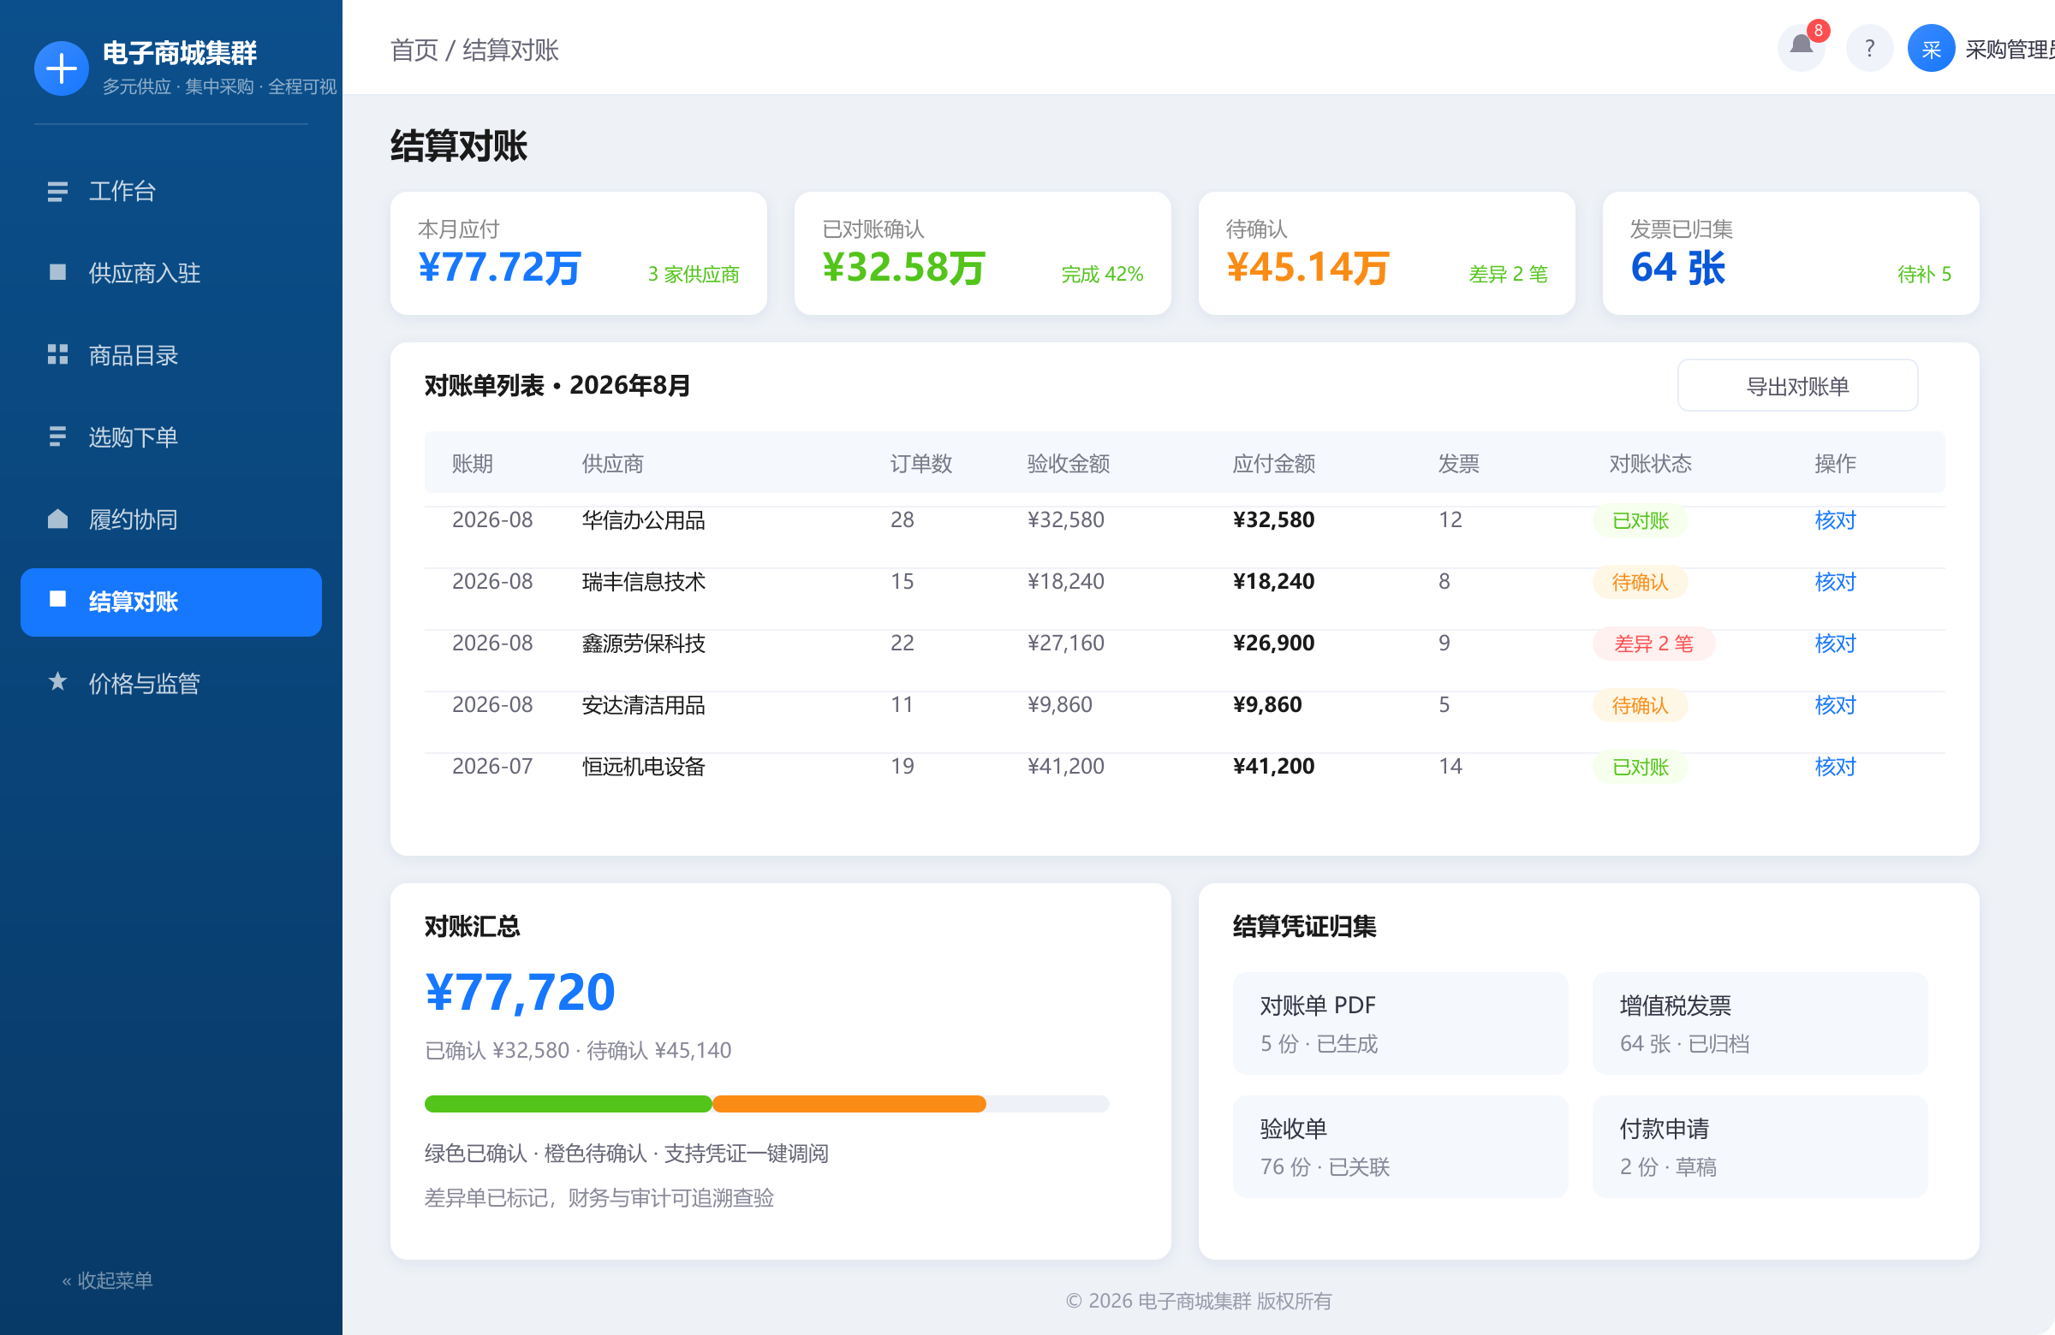The image size is (2055, 1335).
Task: Click the 商品目录 grid icon
Action: coord(58,354)
